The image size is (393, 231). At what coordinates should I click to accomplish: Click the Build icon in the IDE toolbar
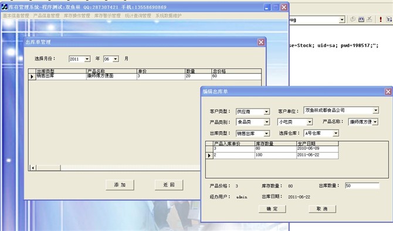[x=361, y=19]
